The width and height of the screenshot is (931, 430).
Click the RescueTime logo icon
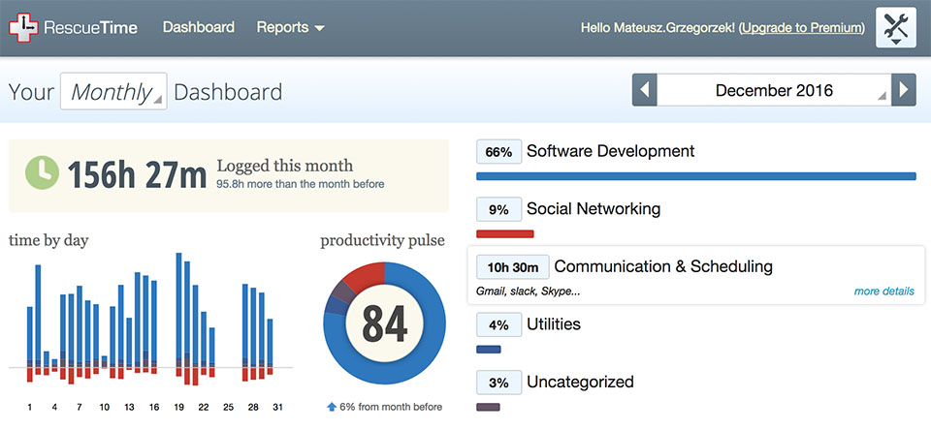23,27
